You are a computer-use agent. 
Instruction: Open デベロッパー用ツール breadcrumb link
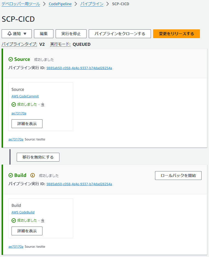click(21, 4)
